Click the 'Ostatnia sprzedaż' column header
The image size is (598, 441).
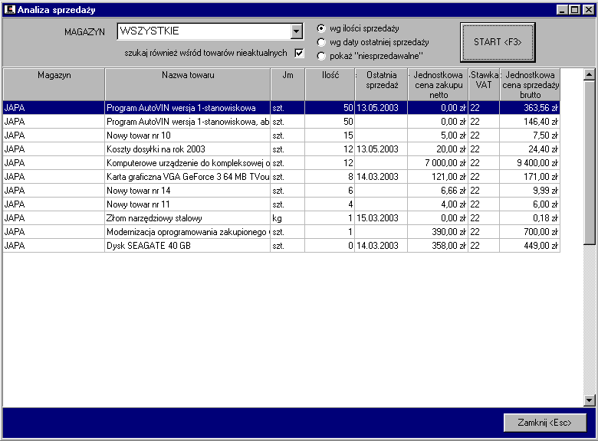(x=381, y=84)
